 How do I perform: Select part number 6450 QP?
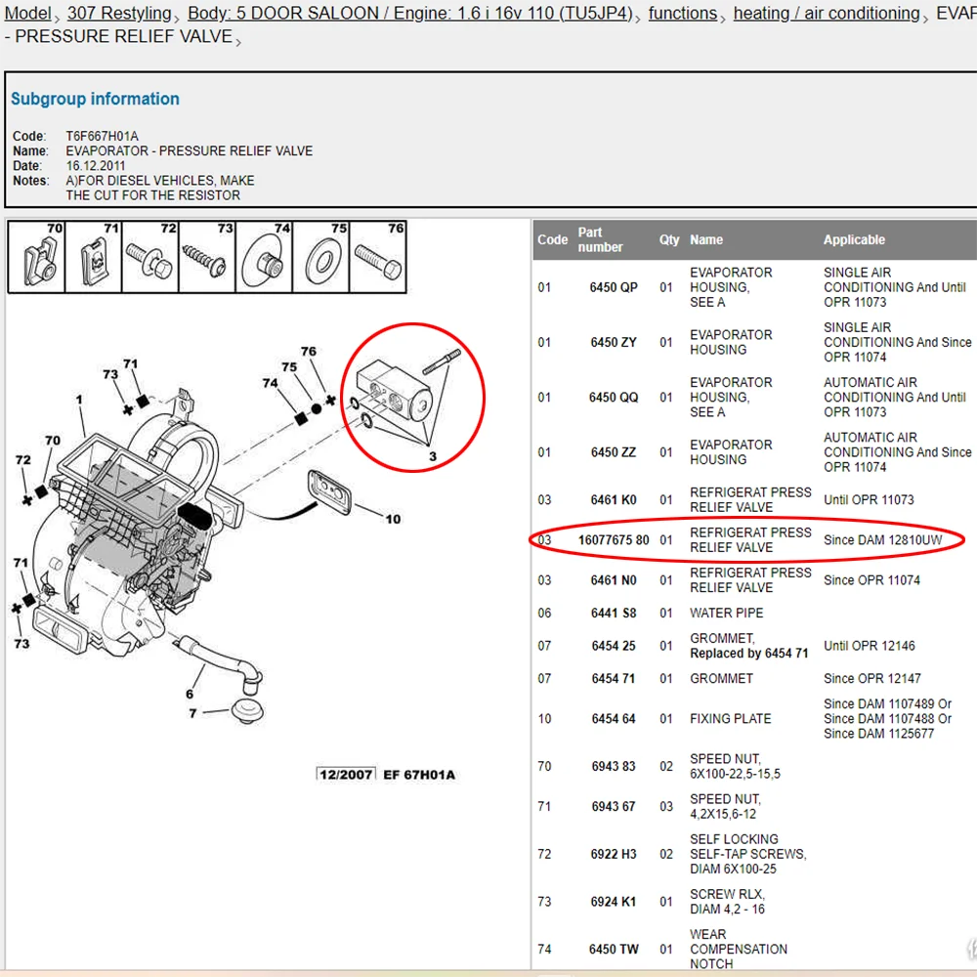coord(614,287)
